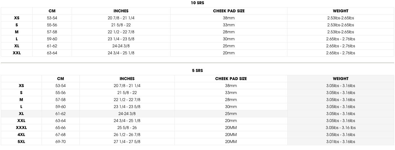Screen dimensions: 395x150
Task: Click the 67-68 cm cell
Action: click(60, 135)
